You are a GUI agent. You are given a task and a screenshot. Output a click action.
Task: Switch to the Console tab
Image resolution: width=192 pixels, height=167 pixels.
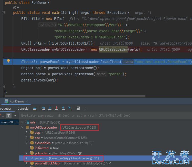tap(23, 109)
